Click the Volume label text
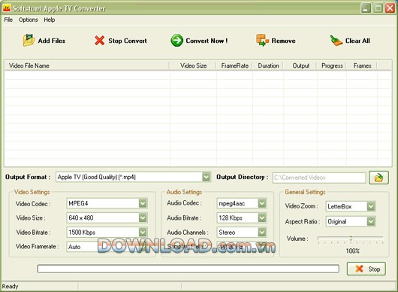This screenshot has width=398, height=292. (297, 239)
